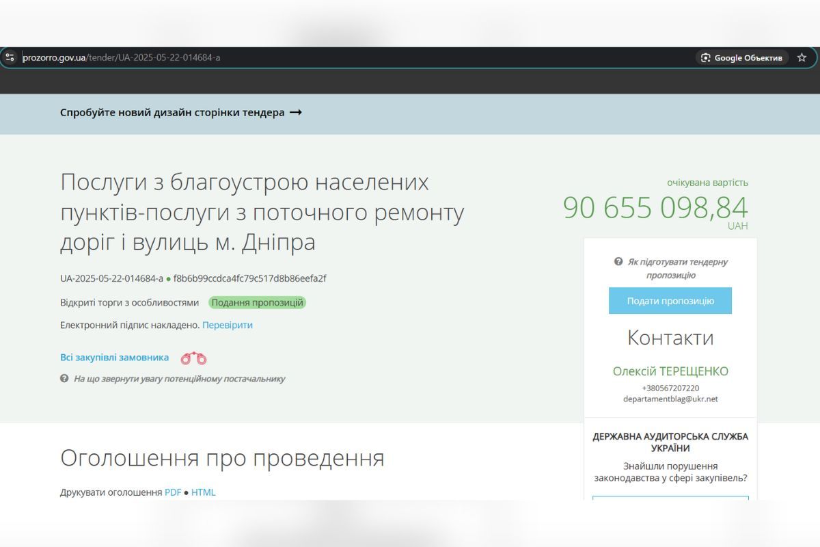
Task: Click the Google Объектив button
Action: (x=741, y=57)
